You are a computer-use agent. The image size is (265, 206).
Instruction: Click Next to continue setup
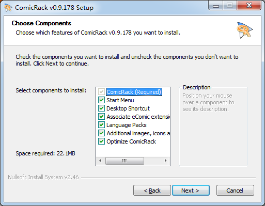pos(191,191)
